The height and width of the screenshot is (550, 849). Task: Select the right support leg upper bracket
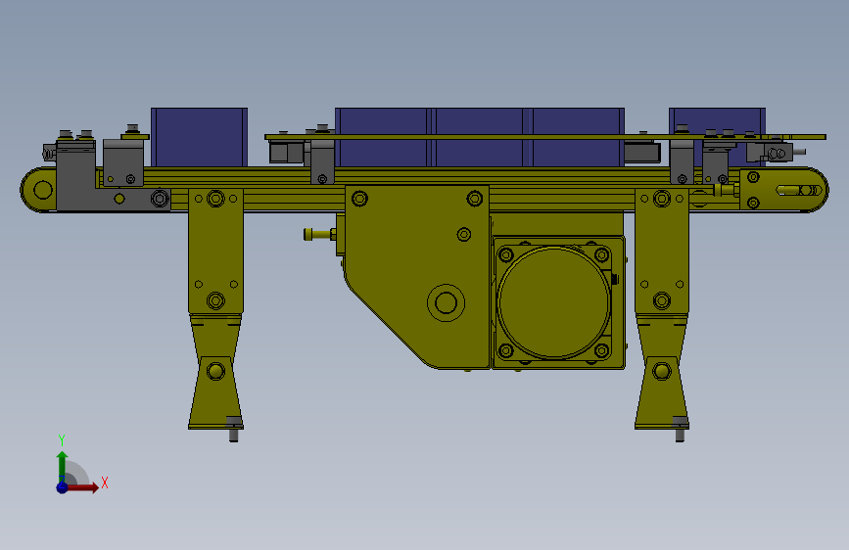coord(662,251)
